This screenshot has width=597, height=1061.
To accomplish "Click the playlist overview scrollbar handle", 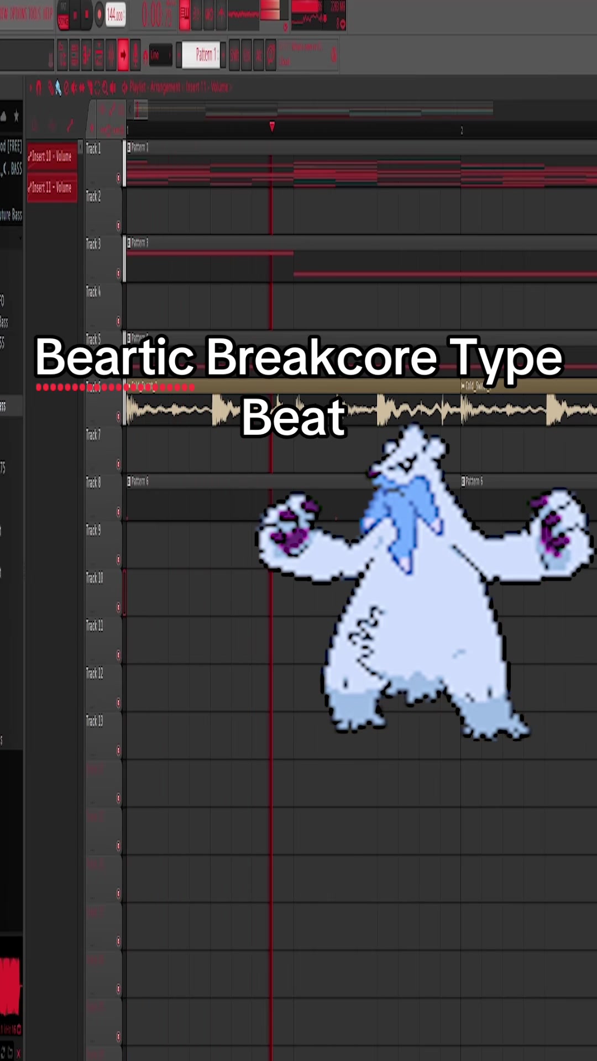I will (x=140, y=109).
